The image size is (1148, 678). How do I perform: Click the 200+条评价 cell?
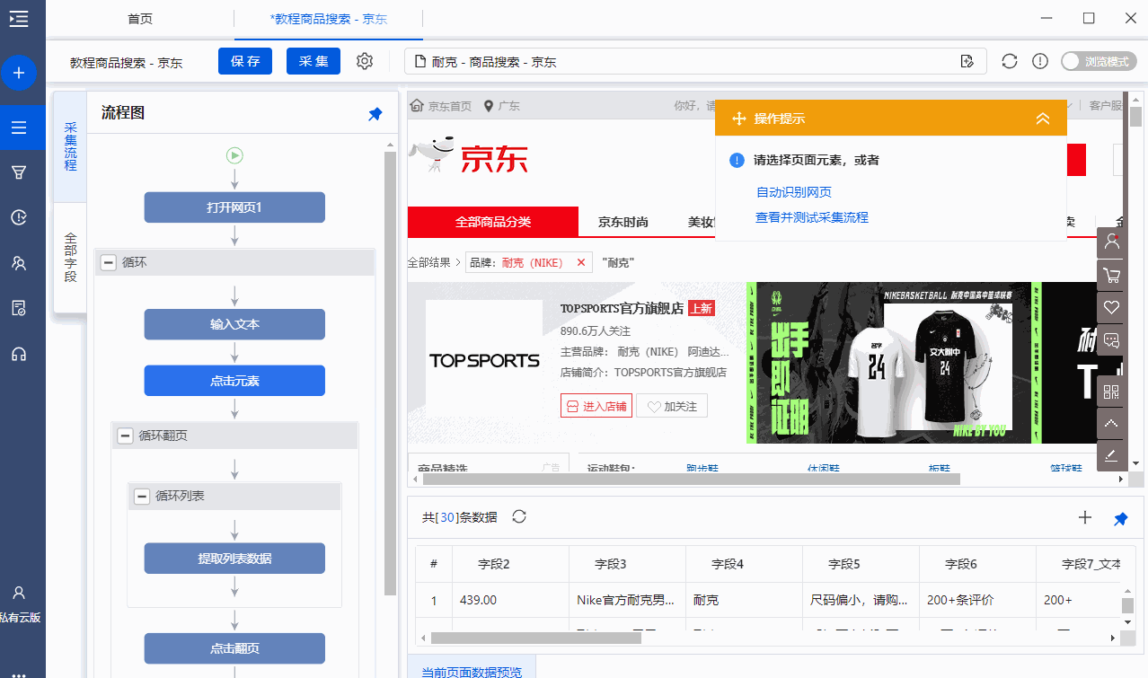pos(977,600)
